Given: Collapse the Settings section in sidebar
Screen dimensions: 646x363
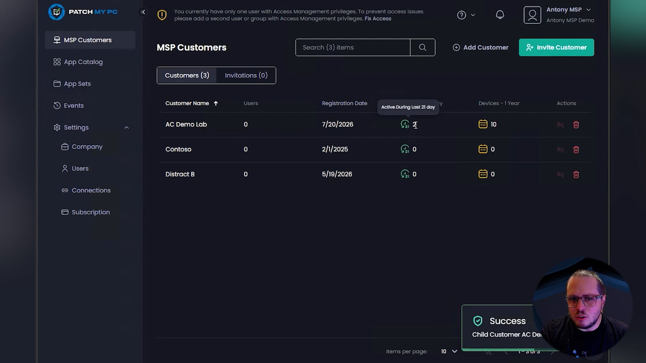Looking at the screenshot, I should coord(127,128).
